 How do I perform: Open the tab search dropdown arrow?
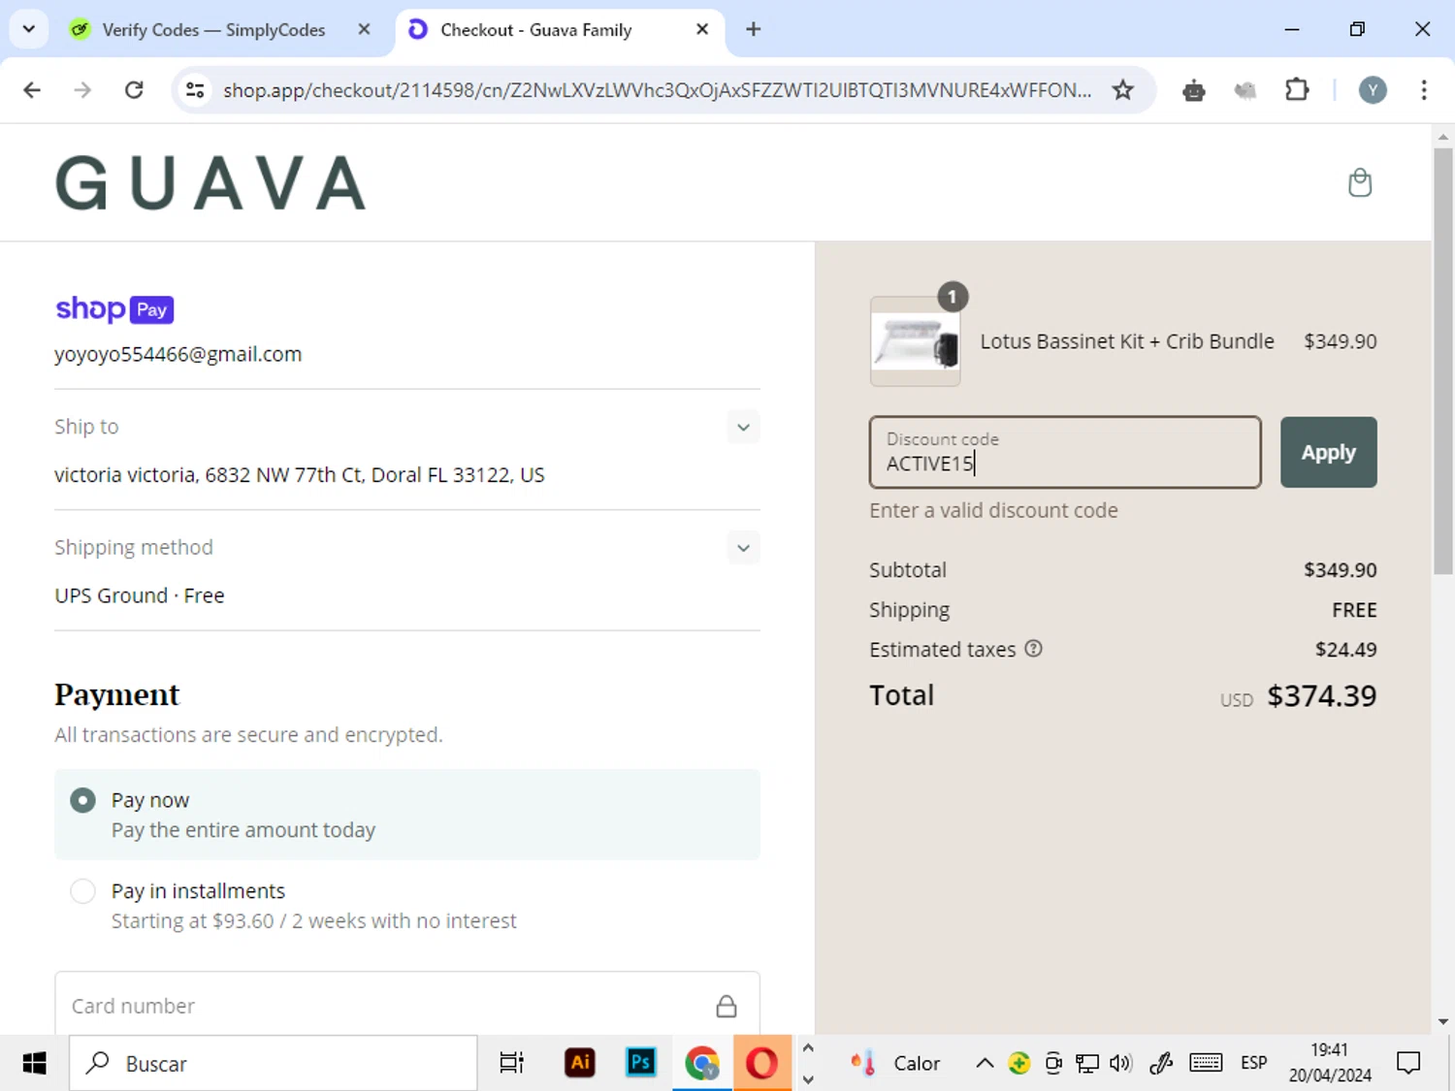29,29
